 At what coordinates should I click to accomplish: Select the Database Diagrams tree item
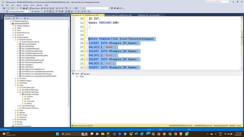pyautogui.click(x=23, y=26)
